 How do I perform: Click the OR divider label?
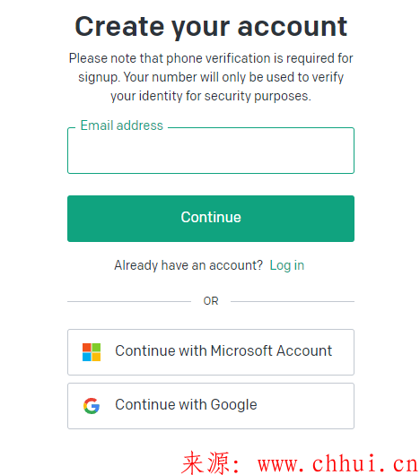tap(211, 301)
